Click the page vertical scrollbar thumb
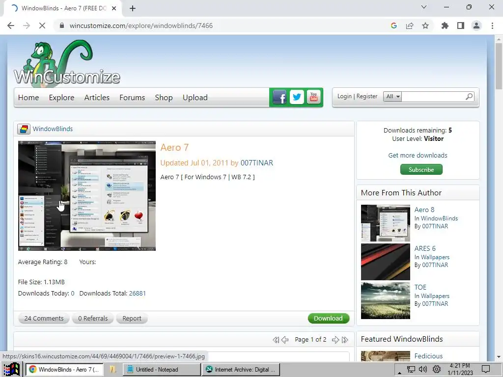Image resolution: width=503 pixels, height=377 pixels. click(499, 66)
